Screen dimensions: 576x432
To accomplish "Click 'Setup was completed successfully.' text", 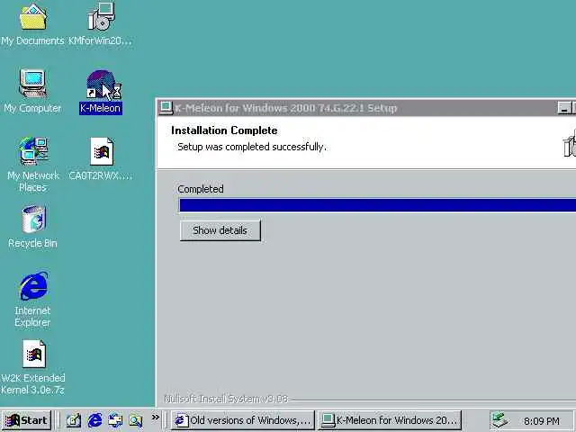I will tap(252, 147).
